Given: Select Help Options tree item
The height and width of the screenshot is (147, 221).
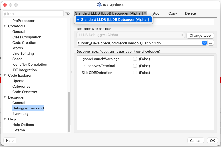Looking at the screenshot, I should [23, 125].
